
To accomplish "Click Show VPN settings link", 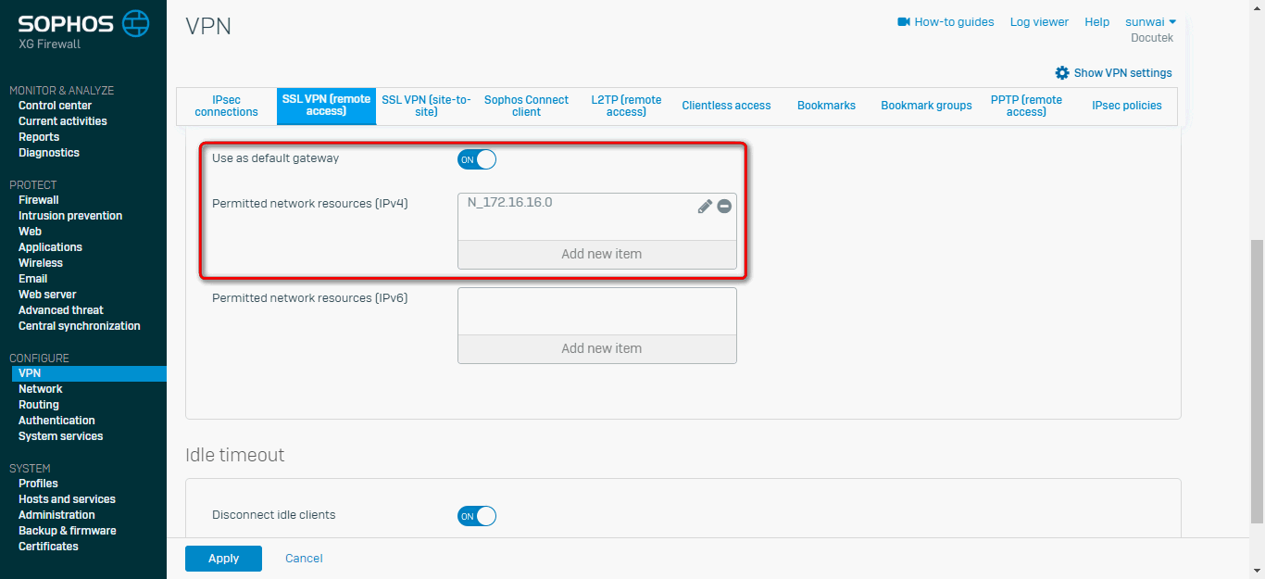I will coord(1122,72).
